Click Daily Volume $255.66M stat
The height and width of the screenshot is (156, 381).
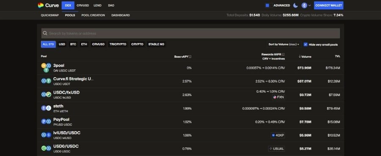280,15
